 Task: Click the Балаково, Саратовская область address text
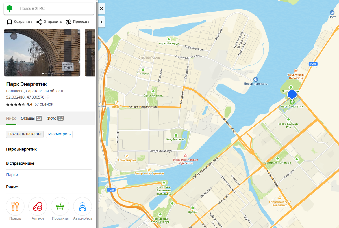35,91
